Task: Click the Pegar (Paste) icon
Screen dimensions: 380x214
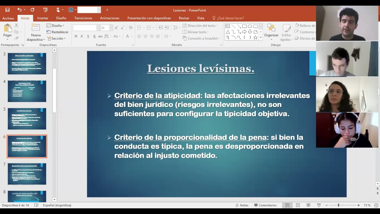Action: tap(8, 29)
